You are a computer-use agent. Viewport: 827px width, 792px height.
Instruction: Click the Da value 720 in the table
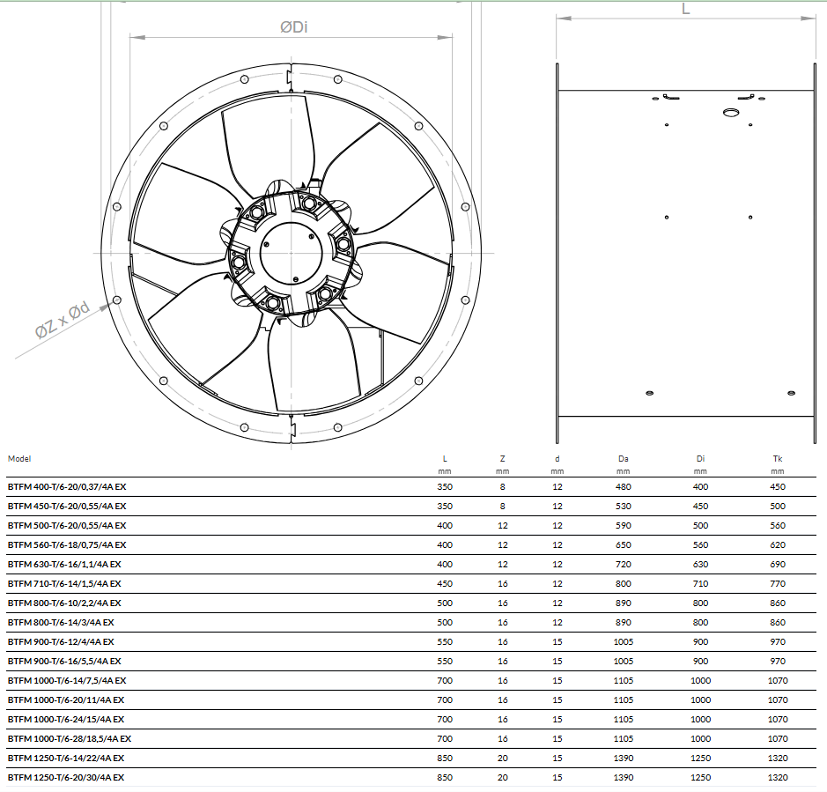pyautogui.click(x=624, y=564)
